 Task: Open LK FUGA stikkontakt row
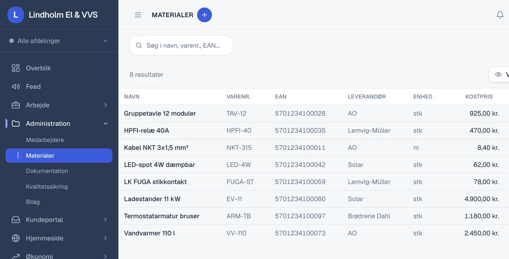314,182
